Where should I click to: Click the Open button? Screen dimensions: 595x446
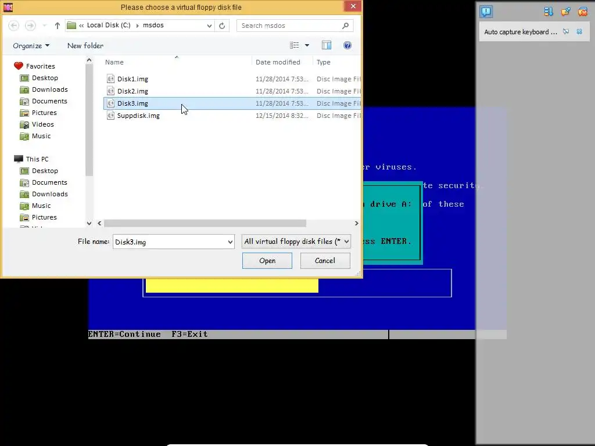267,261
